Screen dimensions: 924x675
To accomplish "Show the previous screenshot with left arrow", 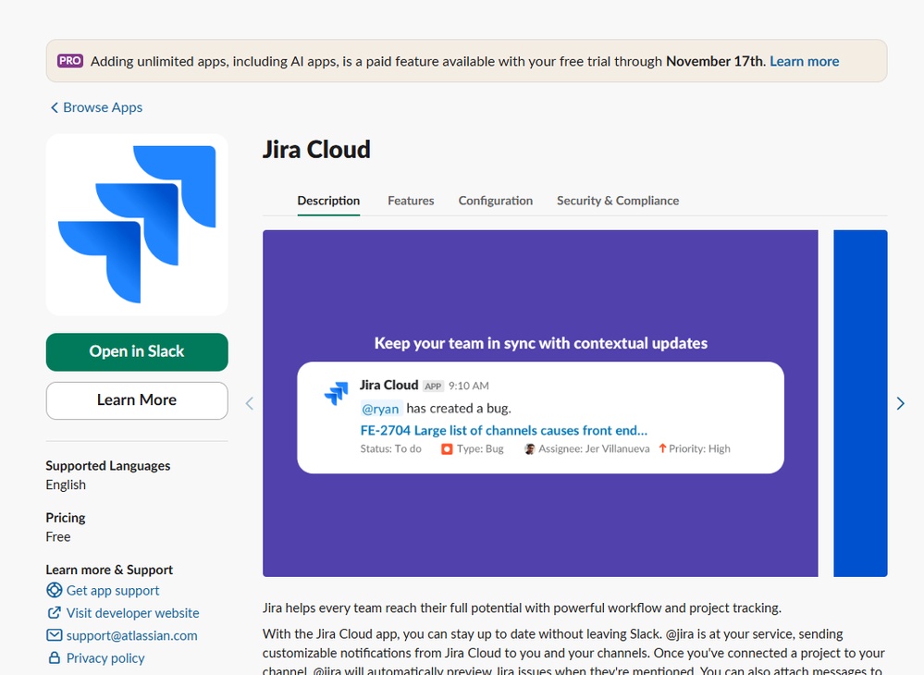I will click(x=250, y=403).
